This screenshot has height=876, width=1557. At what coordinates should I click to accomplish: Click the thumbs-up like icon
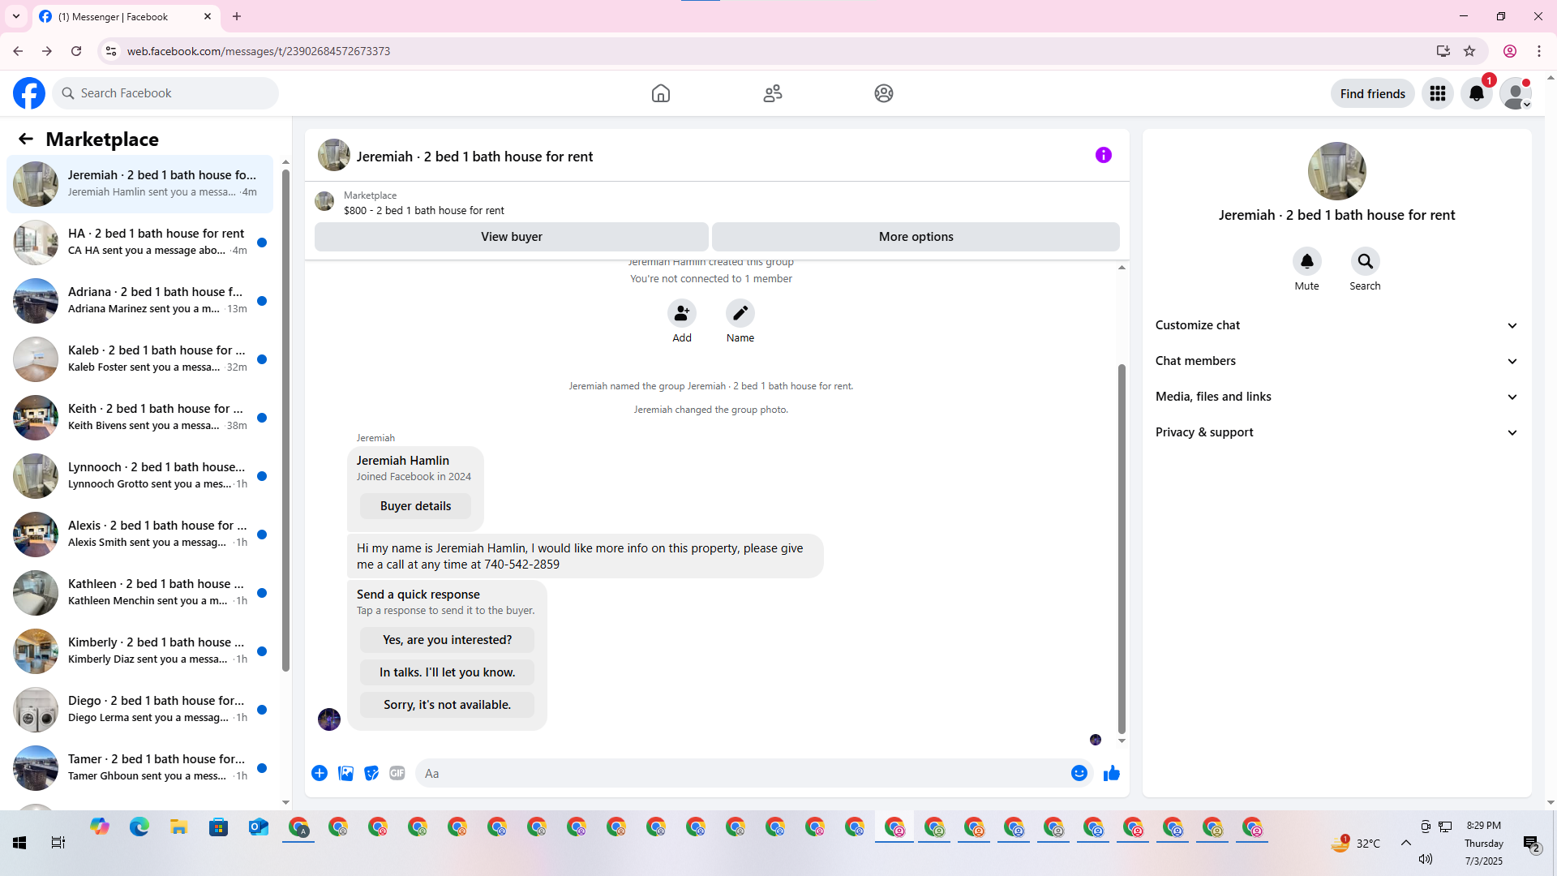point(1111,773)
